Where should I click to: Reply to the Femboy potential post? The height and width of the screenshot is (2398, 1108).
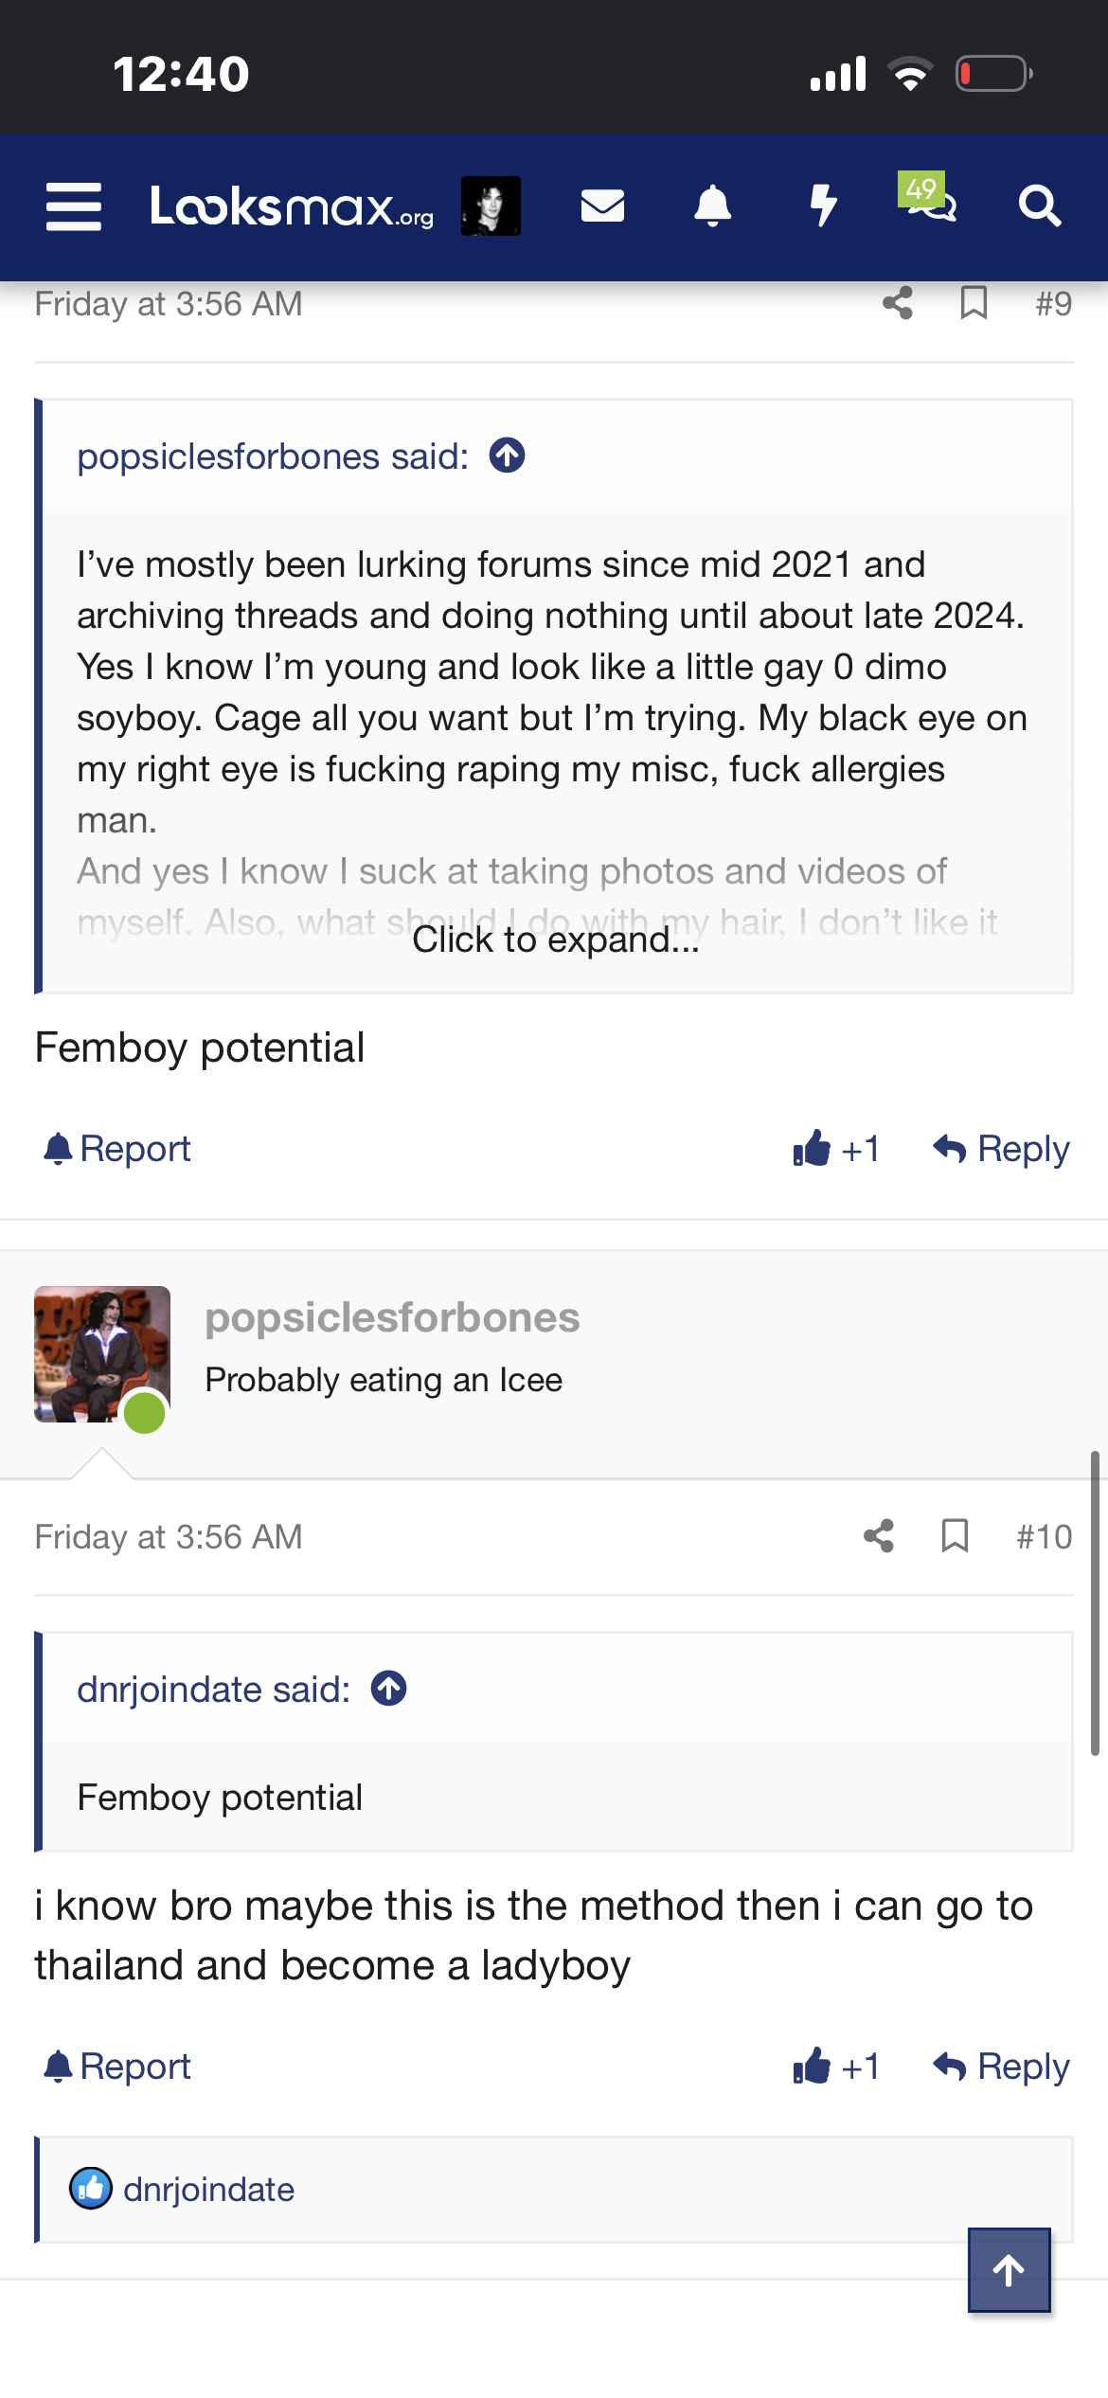click(1001, 1149)
